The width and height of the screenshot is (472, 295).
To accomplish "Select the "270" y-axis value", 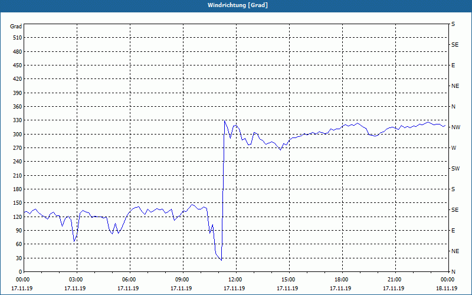I will 18,148.
